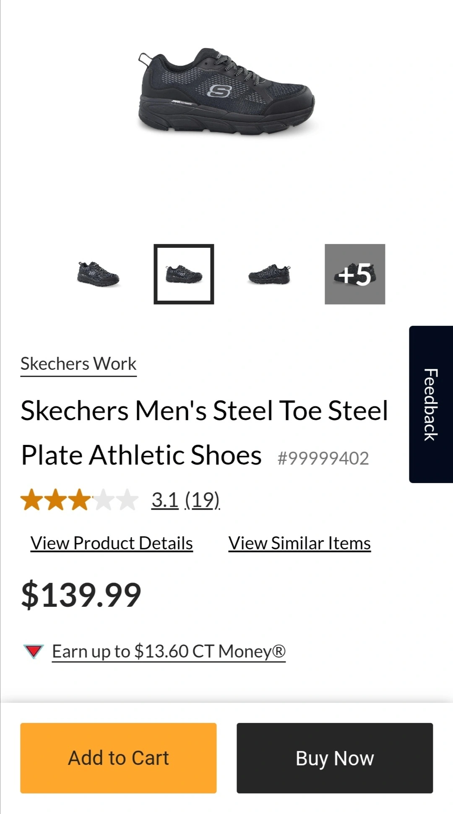Image resolution: width=453 pixels, height=814 pixels.
Task: Click View Product Details link
Action: 112,544
